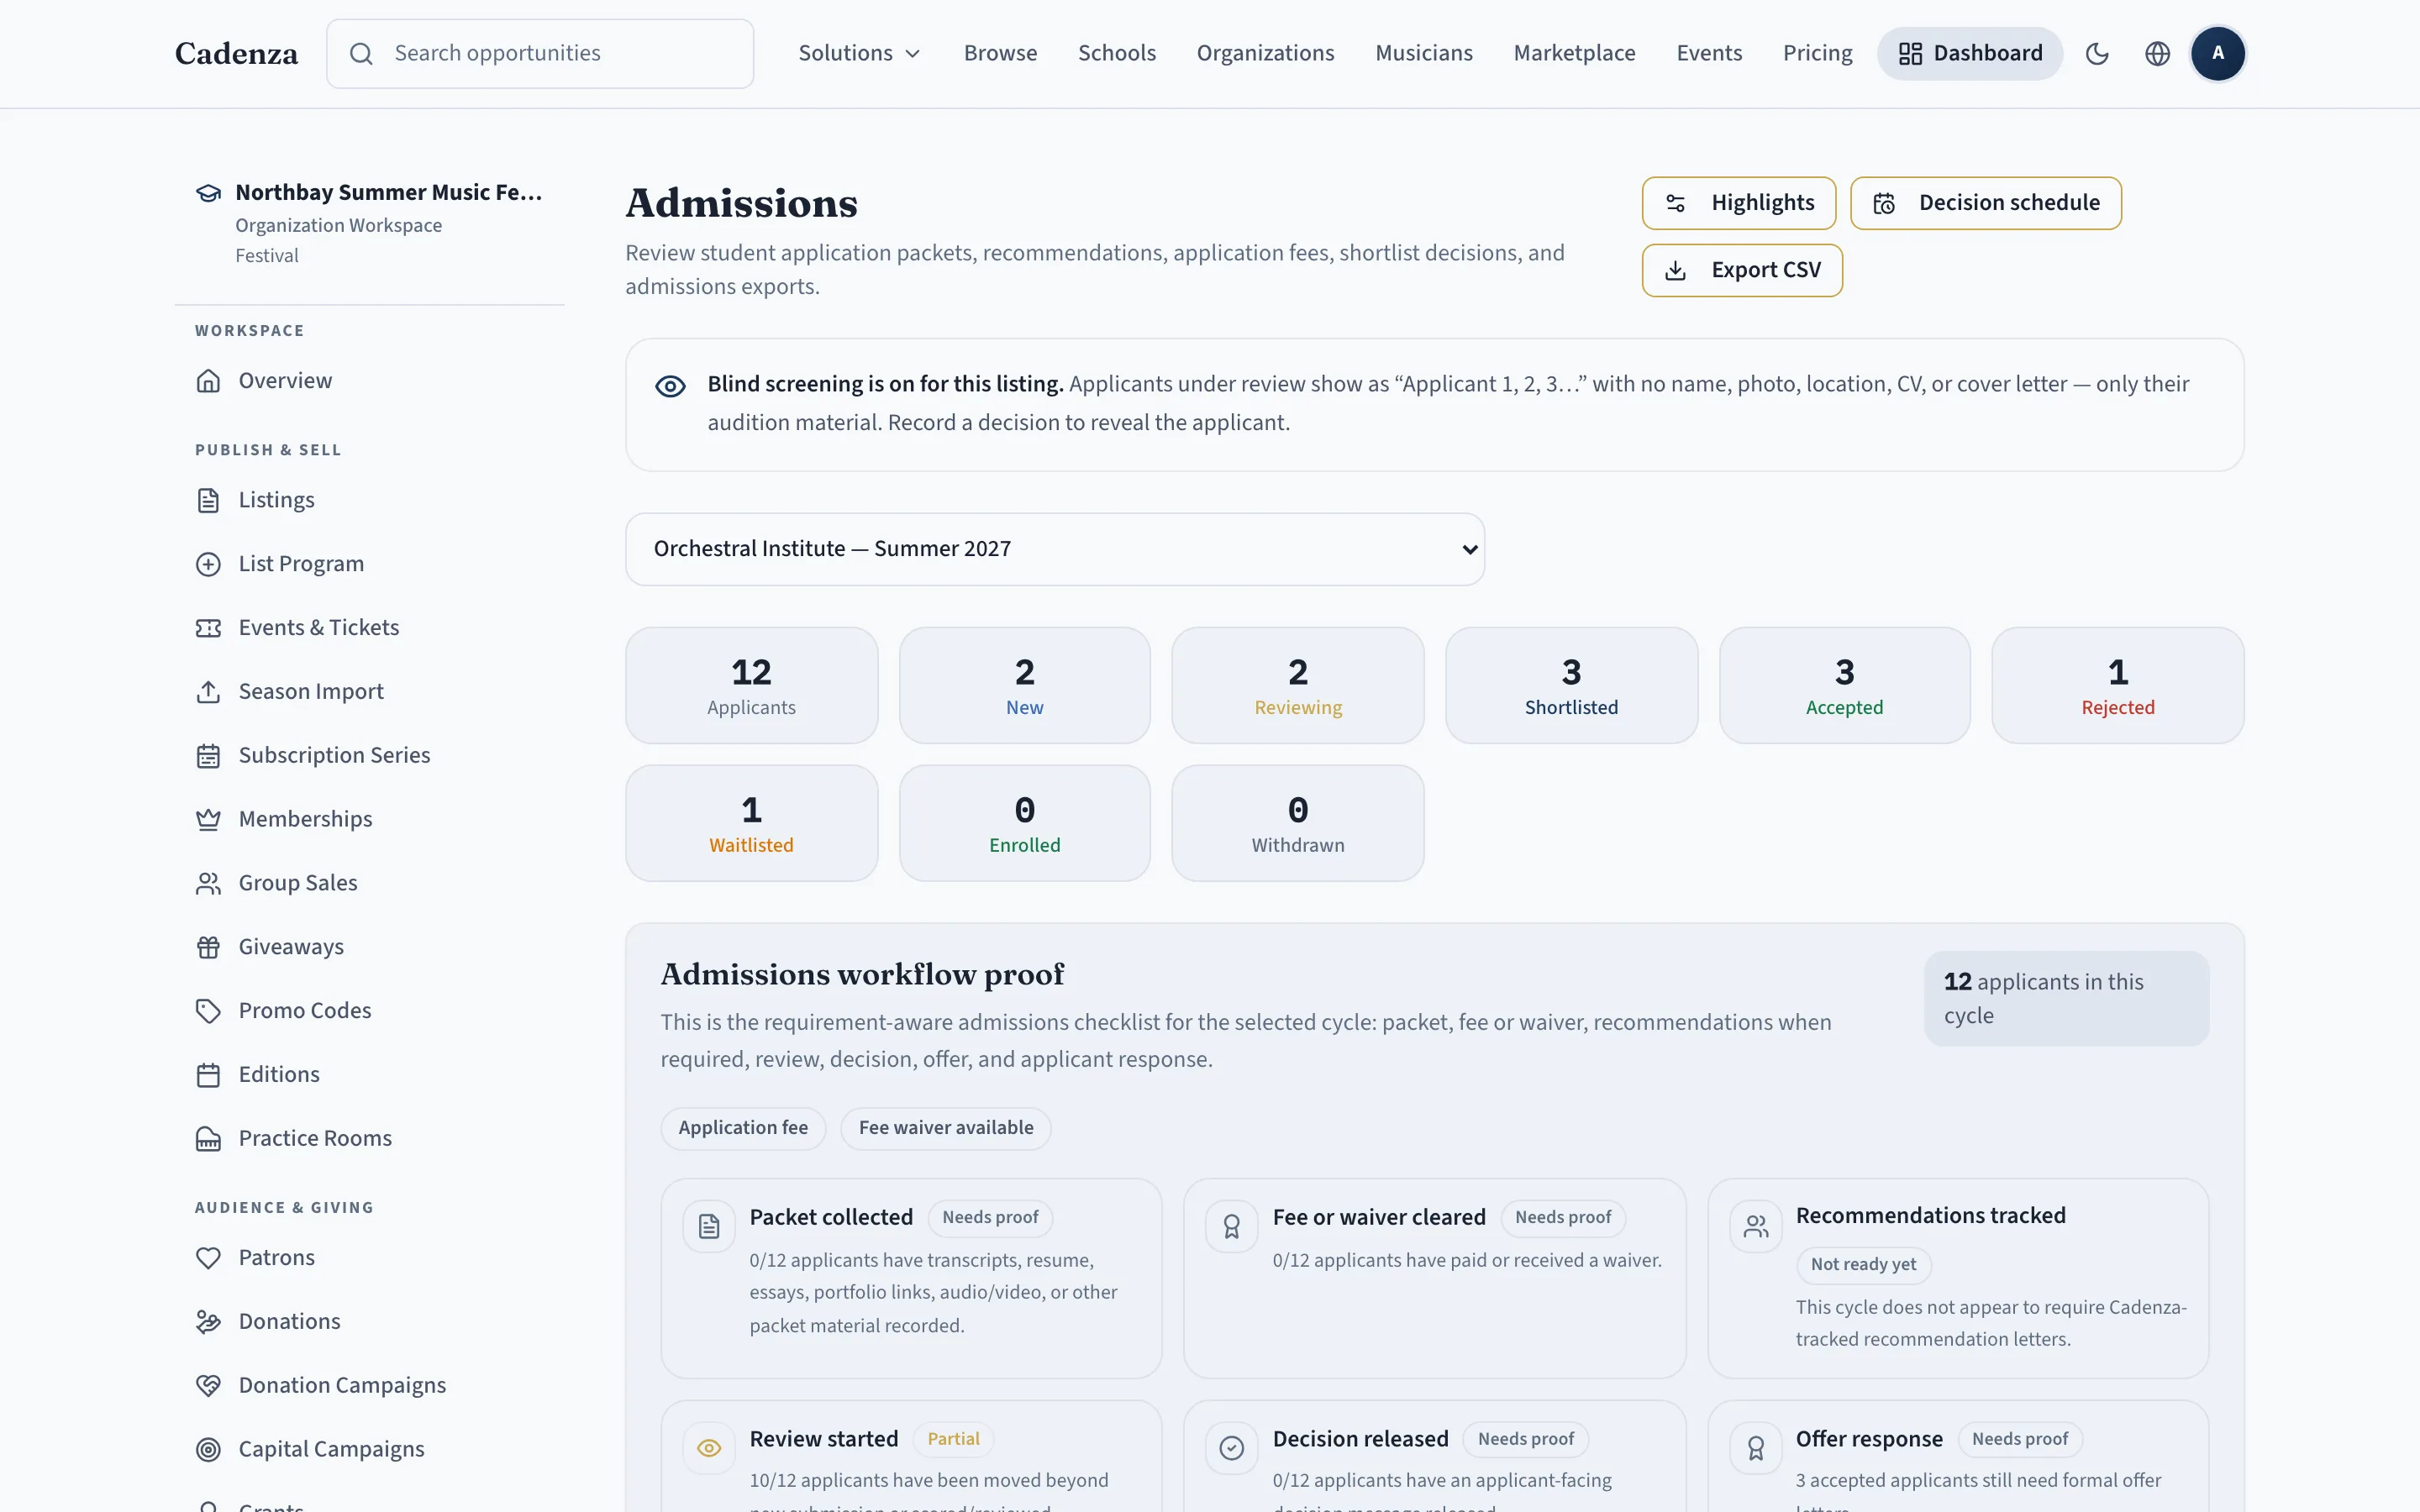This screenshot has height=1512, width=2420.
Task: Click the Patrons heart icon
Action: click(x=208, y=1258)
